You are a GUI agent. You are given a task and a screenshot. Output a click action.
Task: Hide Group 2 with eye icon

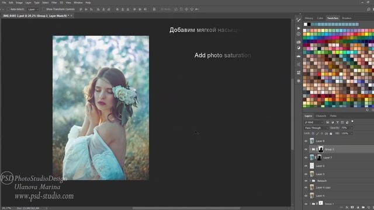tap(306, 149)
